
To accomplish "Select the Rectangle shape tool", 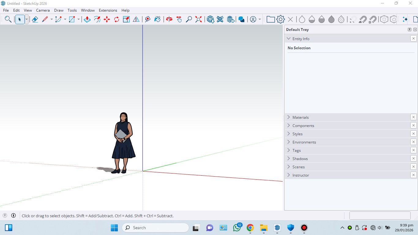I will [72, 19].
